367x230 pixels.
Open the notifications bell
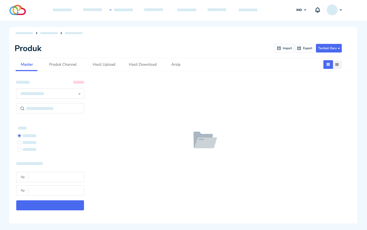click(317, 10)
